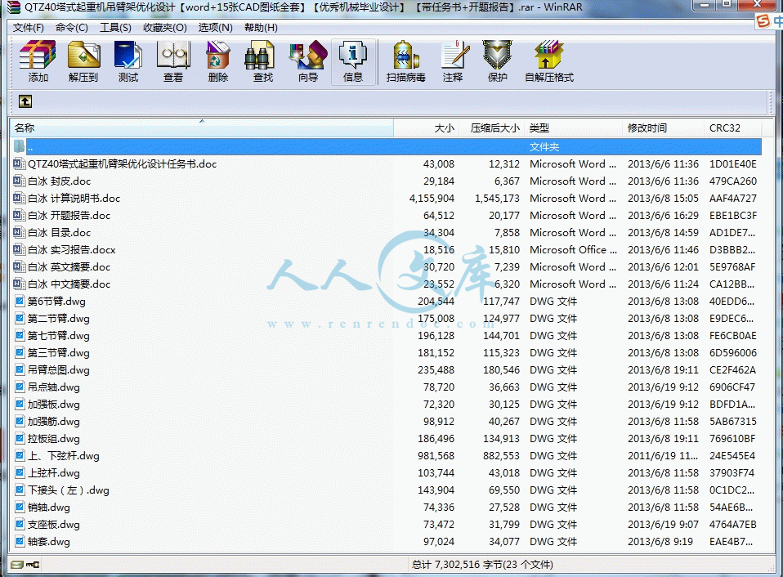The height and width of the screenshot is (577, 783).
Task: Click the DWG icon of 轴套.dwg
Action: (19, 542)
